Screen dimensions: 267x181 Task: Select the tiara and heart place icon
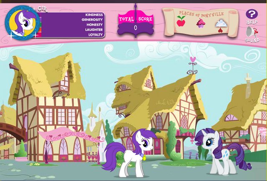click(221, 26)
